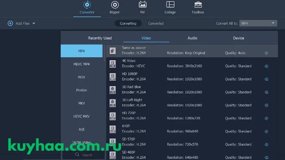Click the HD 1080P preset icon
Viewport: 285px width, 160px height.
point(112,77)
